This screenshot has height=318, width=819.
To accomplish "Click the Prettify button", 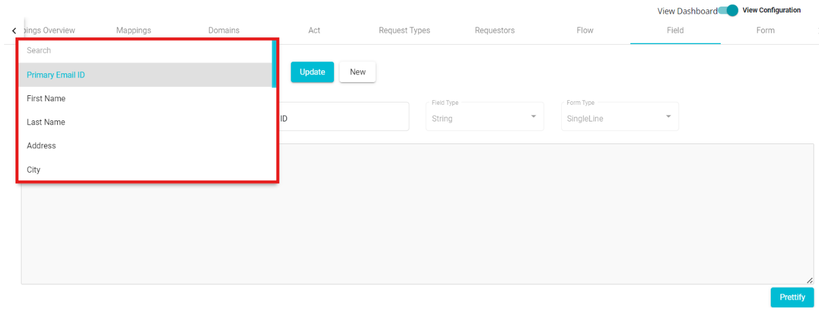I will (792, 297).
